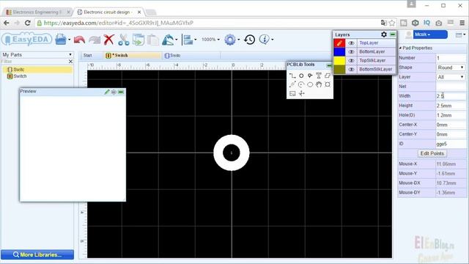Go back with the browser back arrow
Viewport: 469px width, 264px height.
click(x=7, y=23)
